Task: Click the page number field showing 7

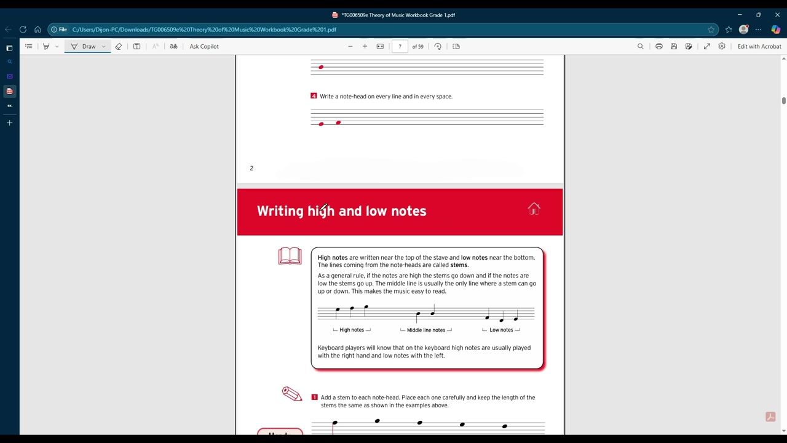Action: (x=400, y=46)
